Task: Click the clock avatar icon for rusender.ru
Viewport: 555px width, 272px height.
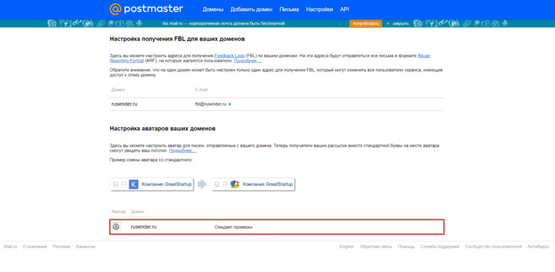Action: click(x=116, y=226)
